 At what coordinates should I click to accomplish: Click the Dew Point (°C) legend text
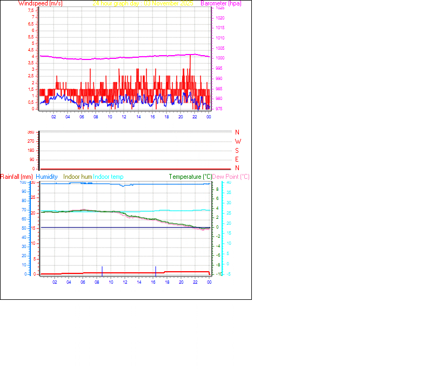pos(231,177)
